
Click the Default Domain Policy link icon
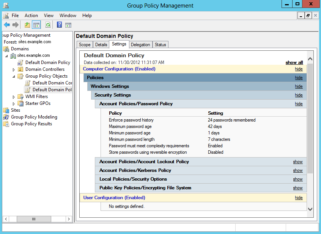(x=20, y=62)
